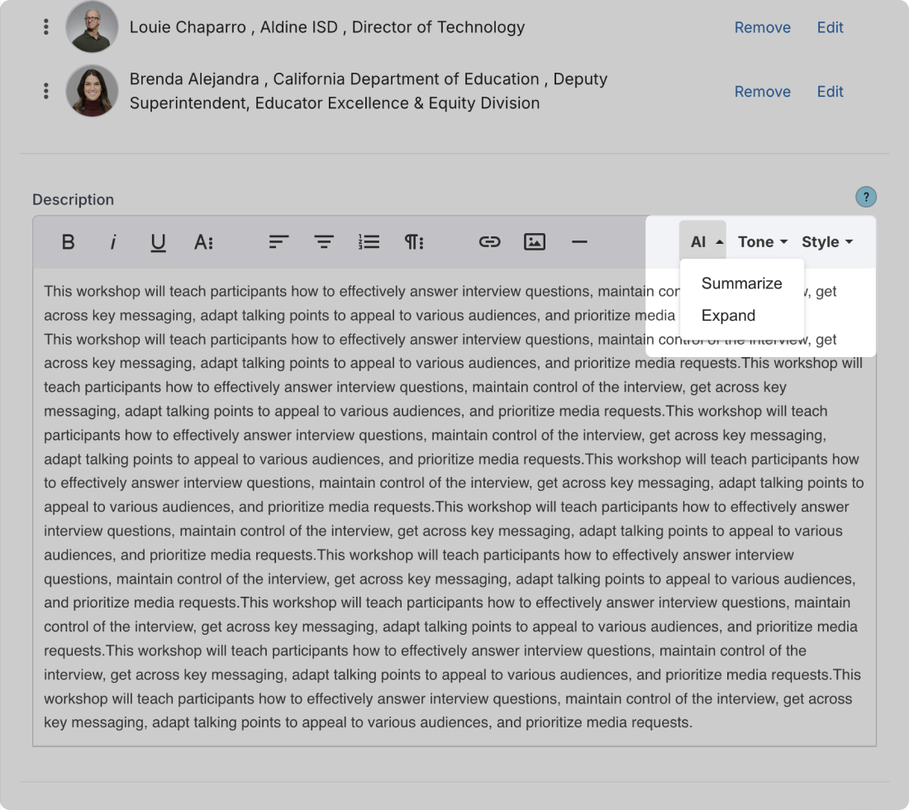
Task: Click the name text 'Louie Chaparro , Aldine ISD'
Action: click(x=233, y=27)
